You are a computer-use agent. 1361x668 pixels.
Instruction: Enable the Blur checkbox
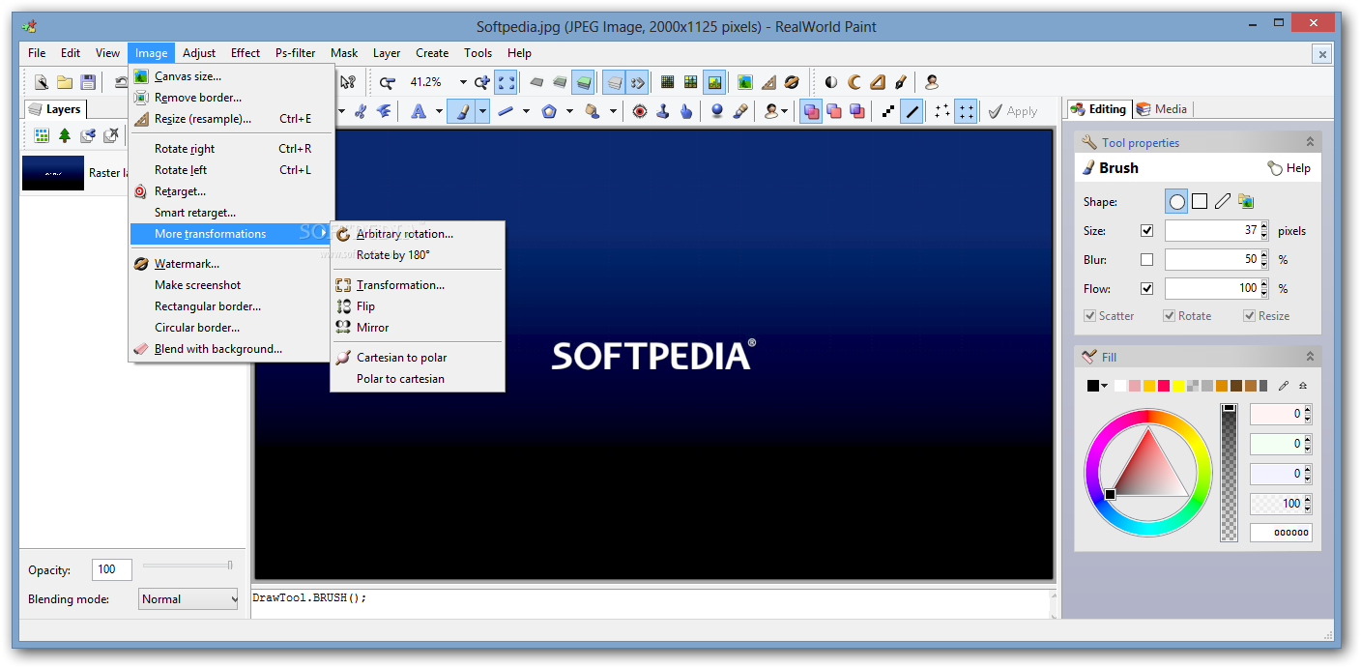coord(1147,260)
